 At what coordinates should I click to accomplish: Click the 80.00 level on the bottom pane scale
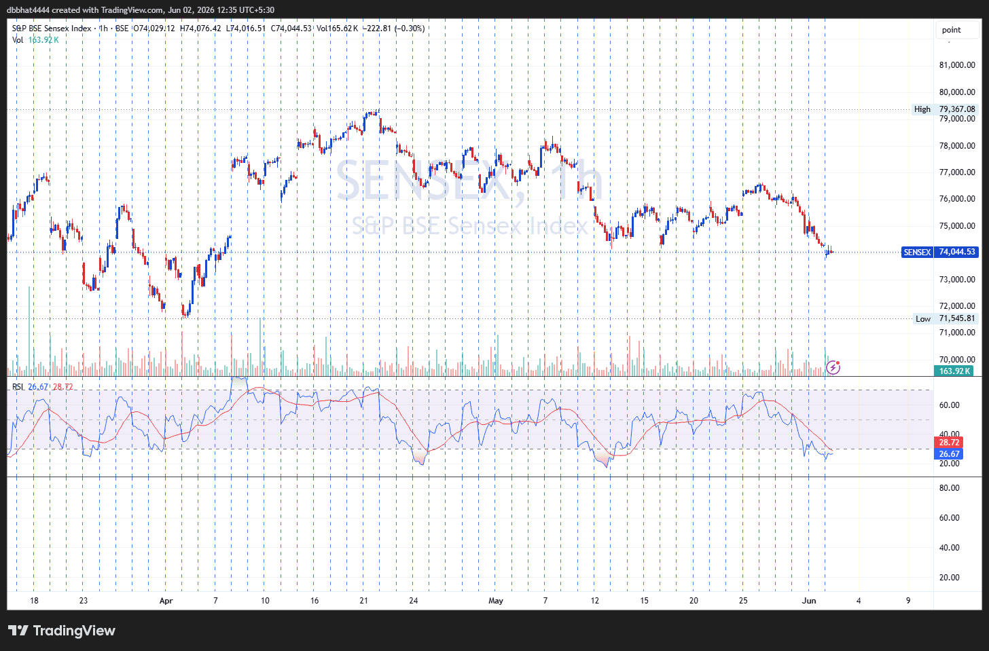pos(949,488)
